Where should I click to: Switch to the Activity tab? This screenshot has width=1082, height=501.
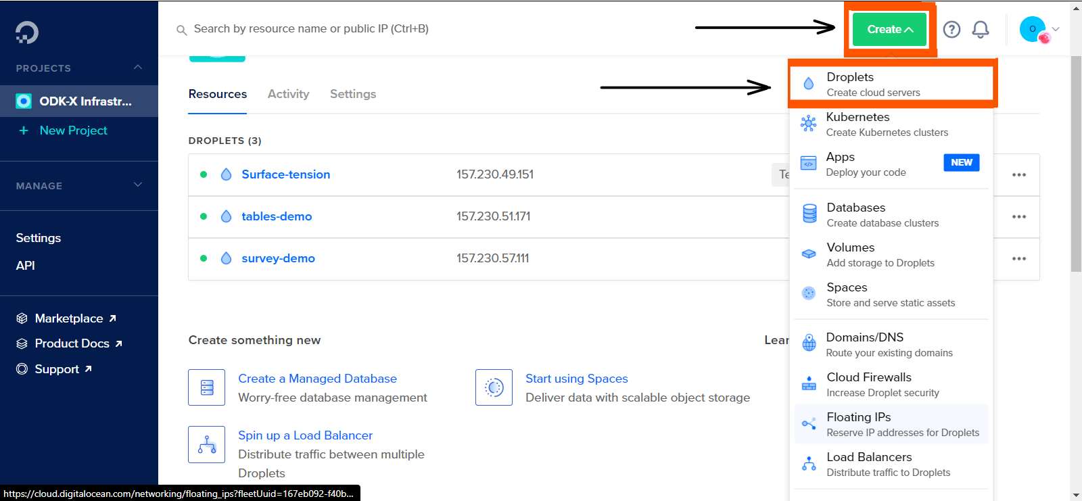pyautogui.click(x=289, y=94)
